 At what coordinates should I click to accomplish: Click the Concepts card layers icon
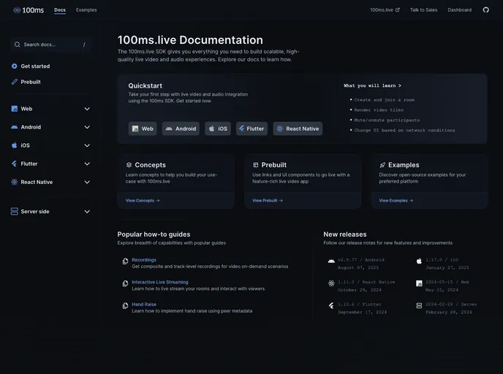[129, 165]
